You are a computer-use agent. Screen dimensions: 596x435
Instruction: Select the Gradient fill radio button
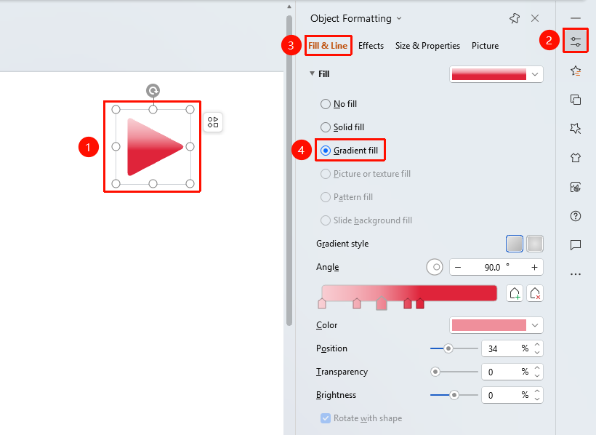pyautogui.click(x=326, y=151)
